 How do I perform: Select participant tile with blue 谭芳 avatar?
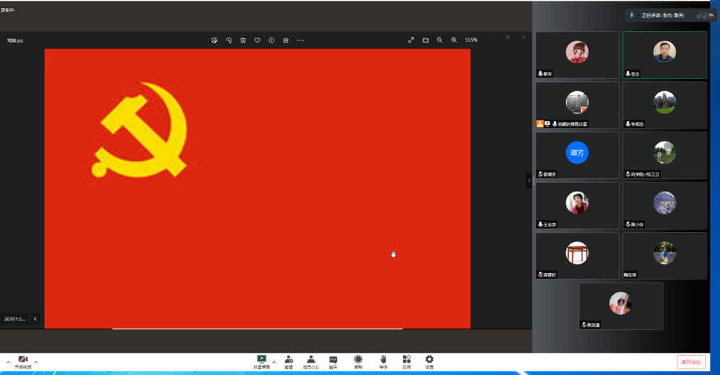pyautogui.click(x=577, y=155)
